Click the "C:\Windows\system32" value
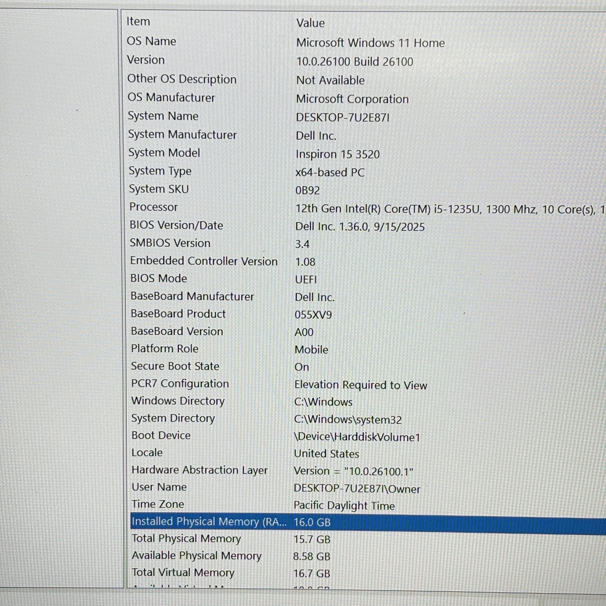The image size is (606, 606). [348, 420]
